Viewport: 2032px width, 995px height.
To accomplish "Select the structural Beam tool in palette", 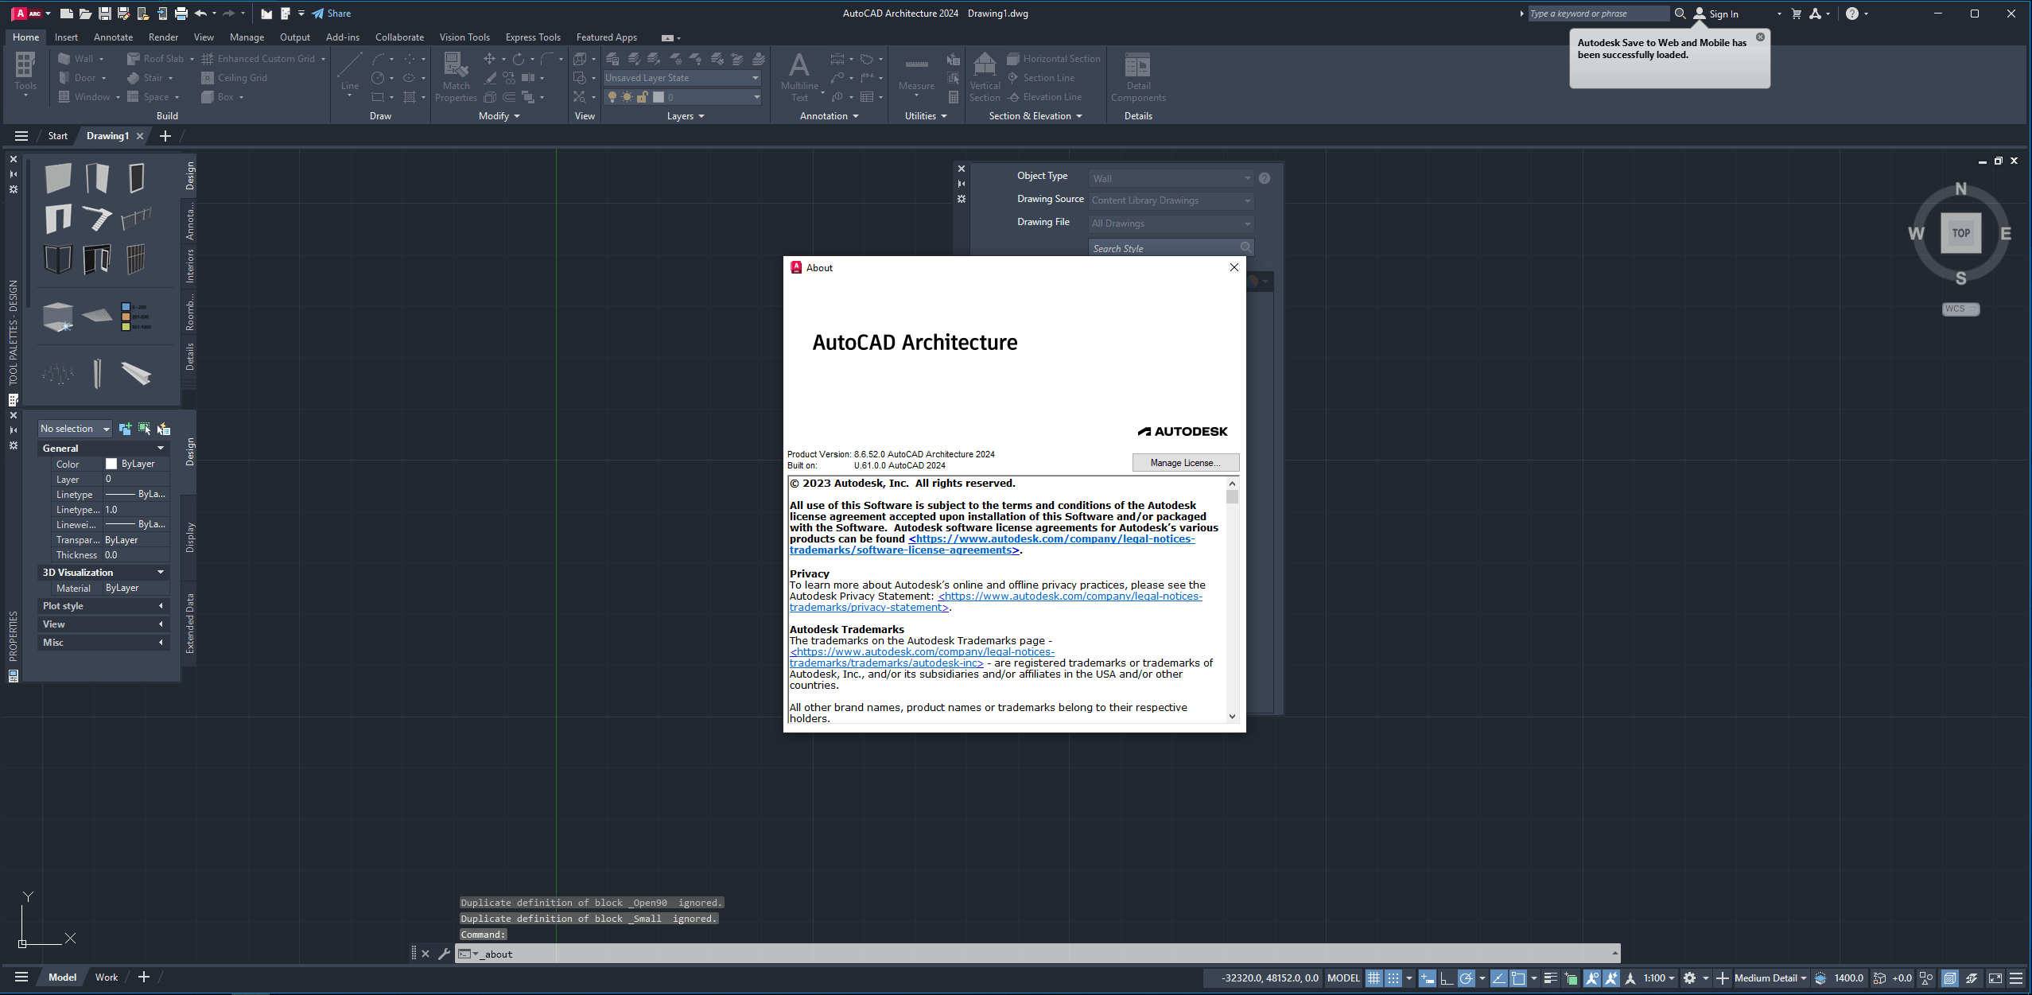I will tap(136, 373).
